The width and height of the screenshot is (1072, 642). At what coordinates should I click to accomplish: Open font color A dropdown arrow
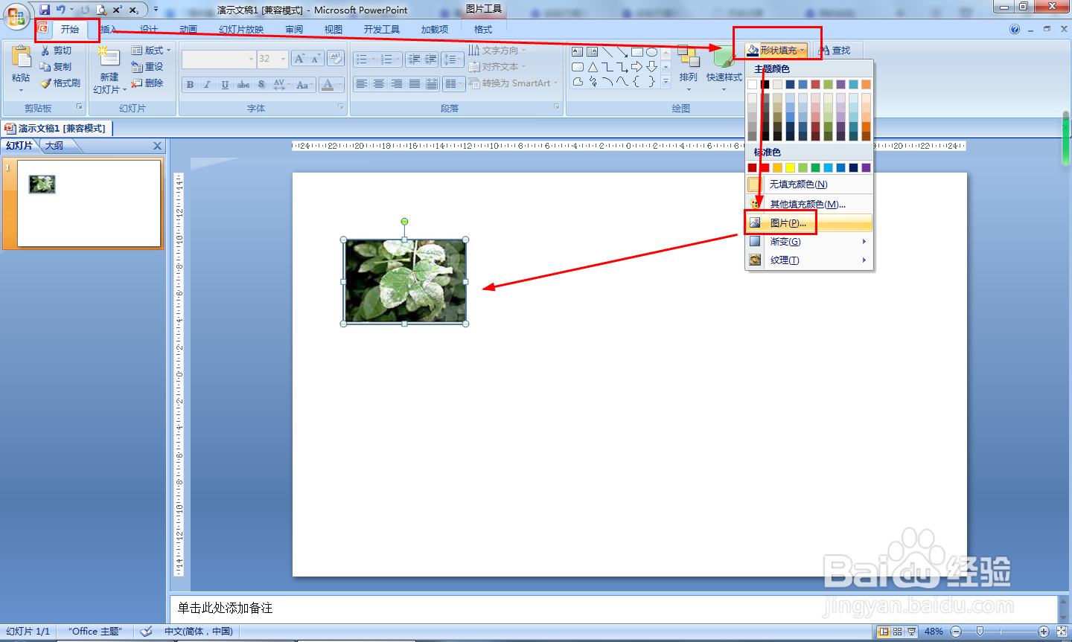click(x=339, y=85)
